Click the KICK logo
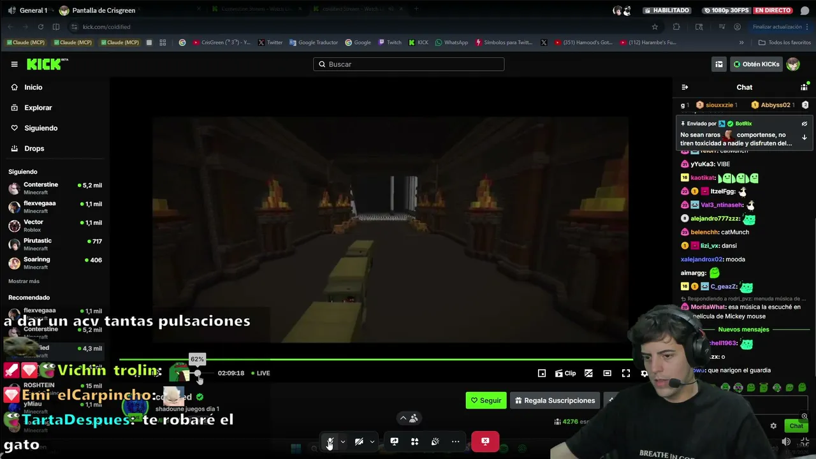This screenshot has height=459, width=816. click(x=47, y=64)
